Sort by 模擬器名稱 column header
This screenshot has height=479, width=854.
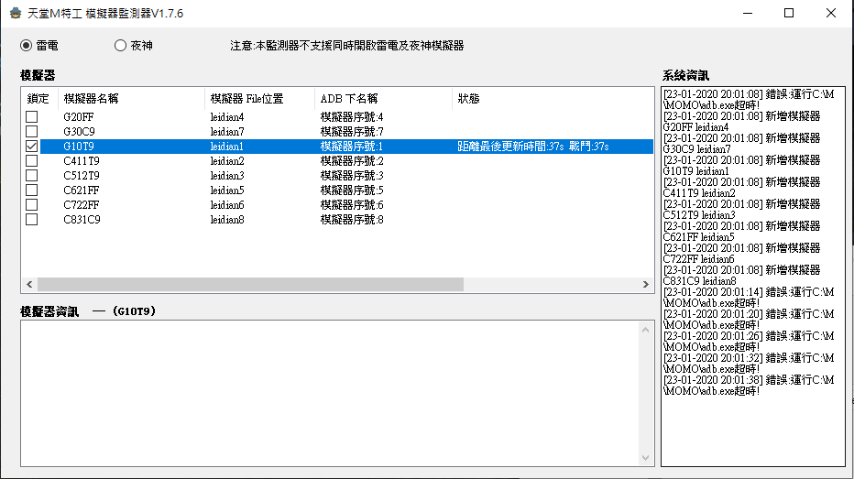[x=97, y=98]
